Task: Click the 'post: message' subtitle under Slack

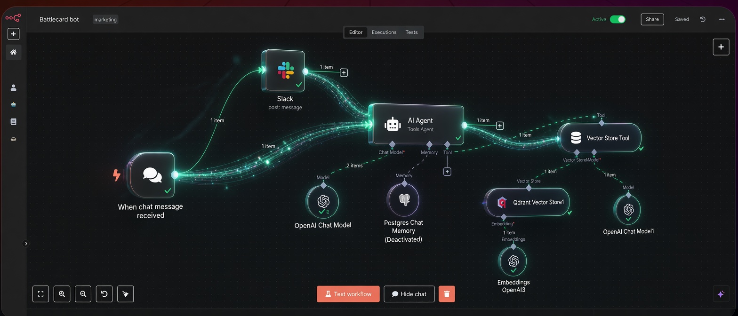Action: [x=285, y=107]
